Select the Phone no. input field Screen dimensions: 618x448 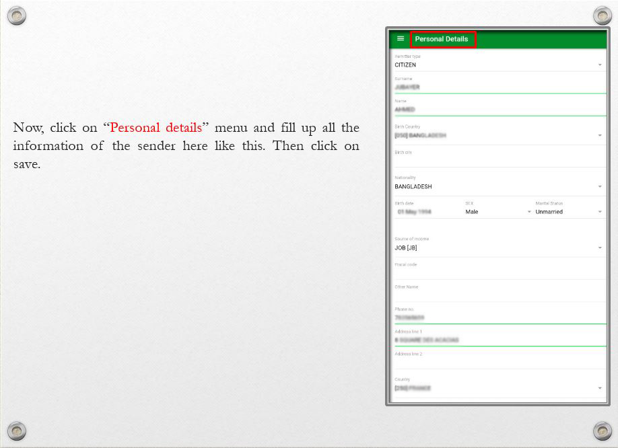click(497, 318)
